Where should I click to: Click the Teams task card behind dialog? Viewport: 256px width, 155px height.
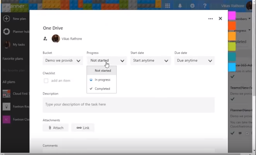click(x=241, y=93)
